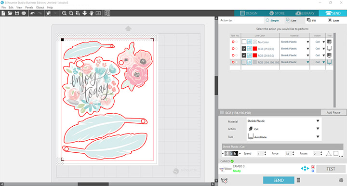Uncheck the RGB (255,0,0) line checkbox

pyautogui.click(x=244, y=49)
